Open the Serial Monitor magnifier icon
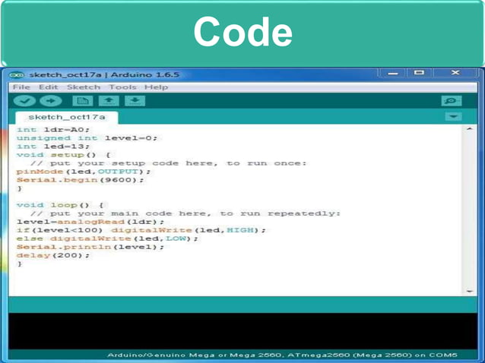The width and height of the screenshot is (485, 363). click(452, 101)
